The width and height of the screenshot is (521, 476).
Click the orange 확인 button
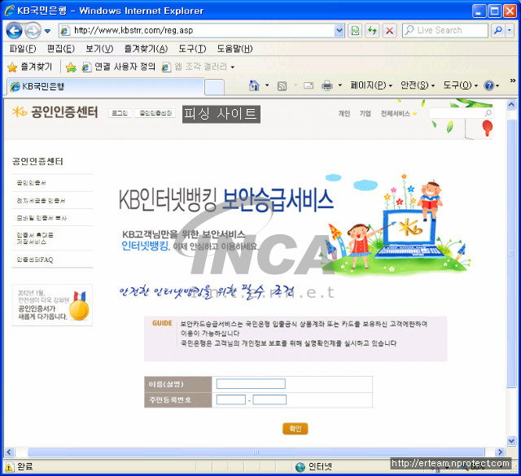pos(296,429)
